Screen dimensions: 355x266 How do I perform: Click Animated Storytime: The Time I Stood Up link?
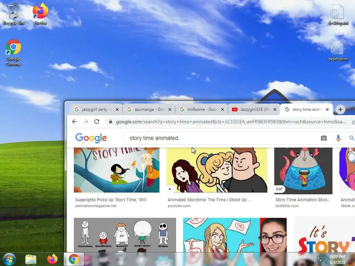(x=209, y=200)
